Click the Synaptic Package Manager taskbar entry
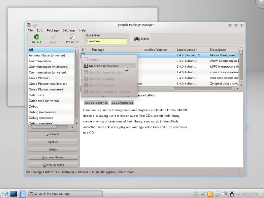264x198 pixels. pos(65,194)
